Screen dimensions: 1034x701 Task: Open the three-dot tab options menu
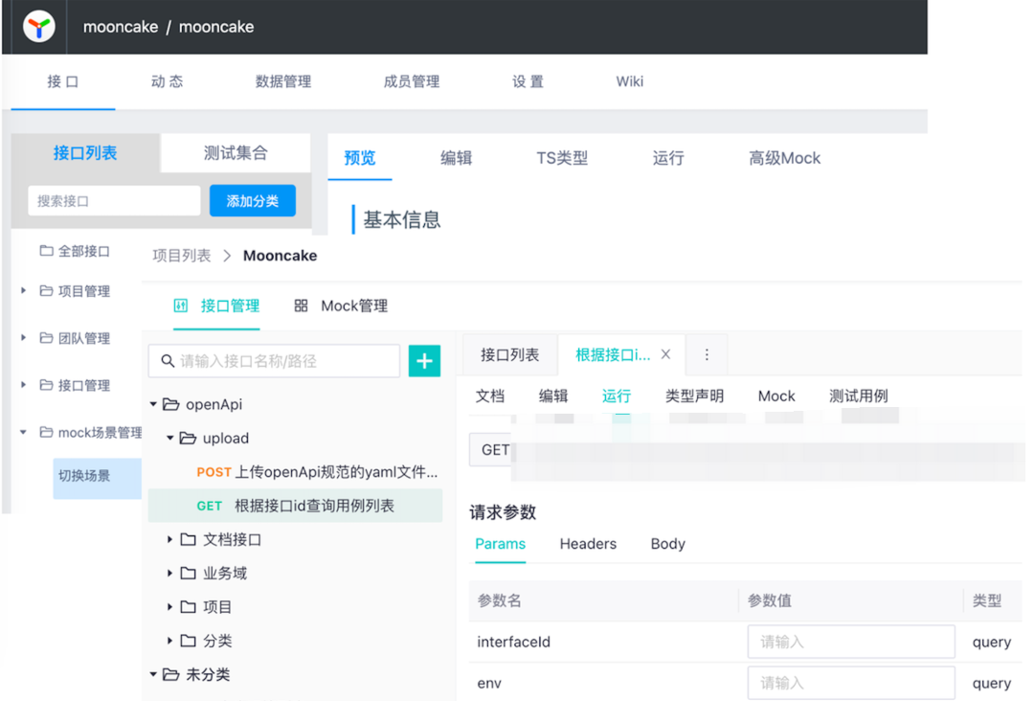[707, 354]
